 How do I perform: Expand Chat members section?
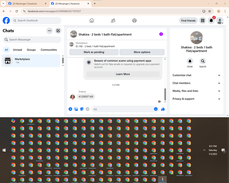pos(196,83)
